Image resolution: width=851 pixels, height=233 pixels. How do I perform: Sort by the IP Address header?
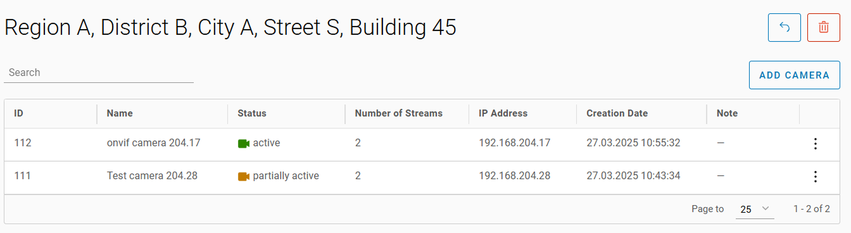click(503, 113)
